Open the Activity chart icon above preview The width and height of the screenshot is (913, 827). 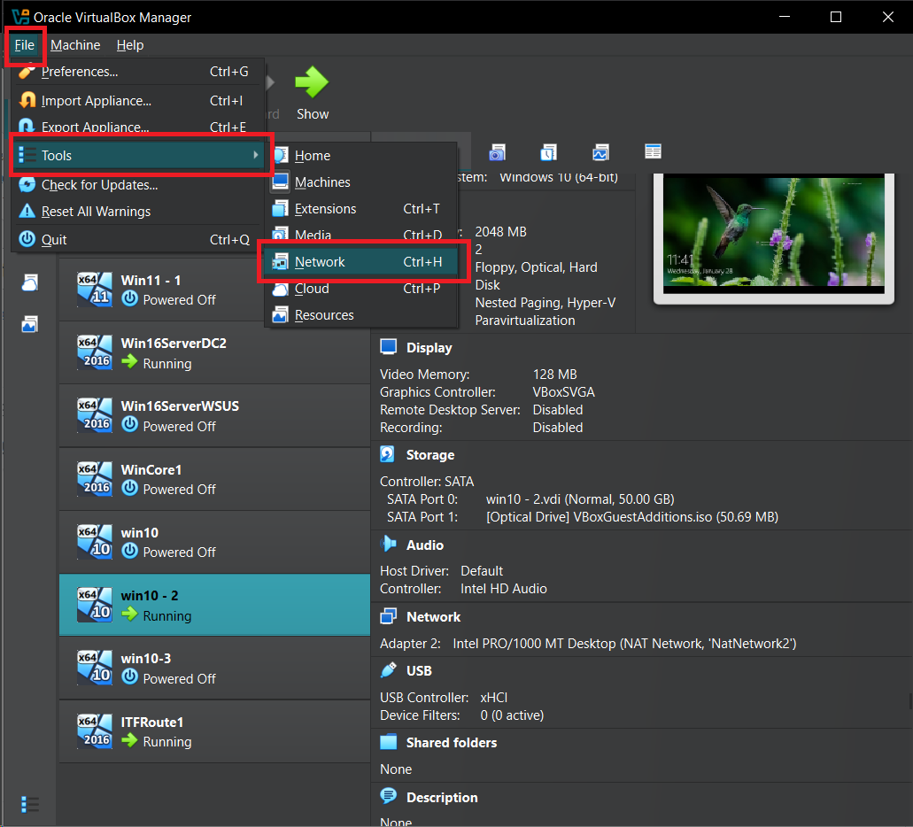[x=601, y=152]
